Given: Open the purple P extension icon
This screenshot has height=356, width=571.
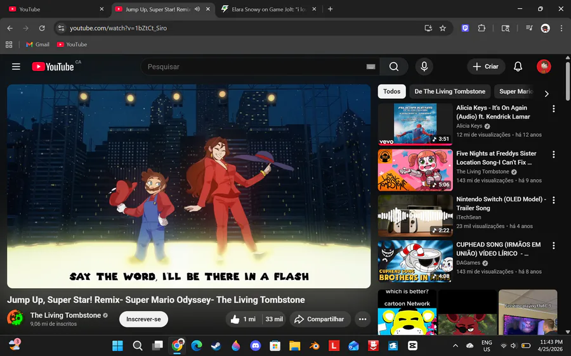Looking at the screenshot, I should pos(465,28).
